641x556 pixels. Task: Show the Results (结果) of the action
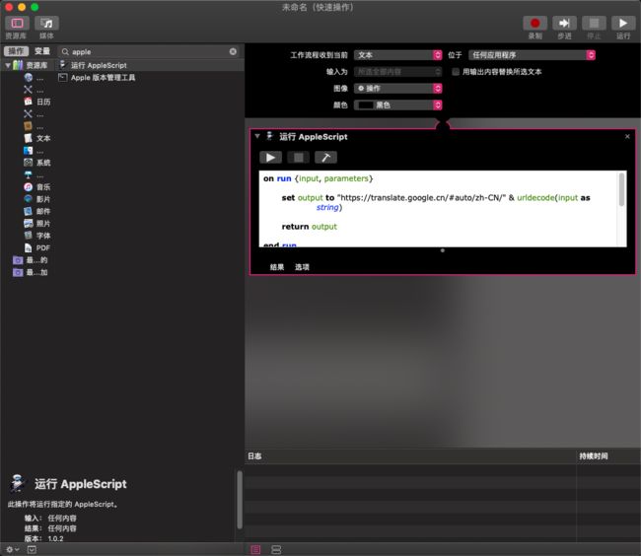[x=277, y=267]
